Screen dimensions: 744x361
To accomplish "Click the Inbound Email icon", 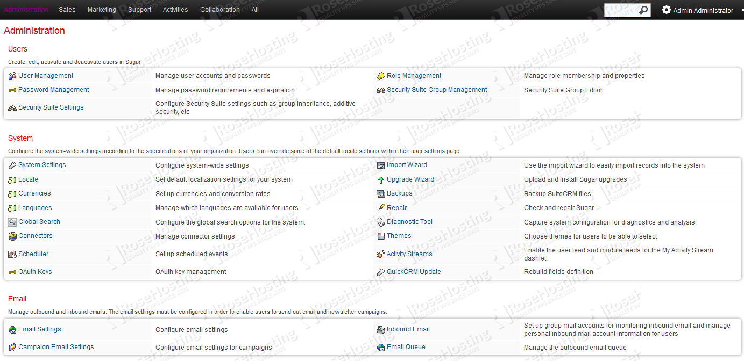I will point(381,330).
